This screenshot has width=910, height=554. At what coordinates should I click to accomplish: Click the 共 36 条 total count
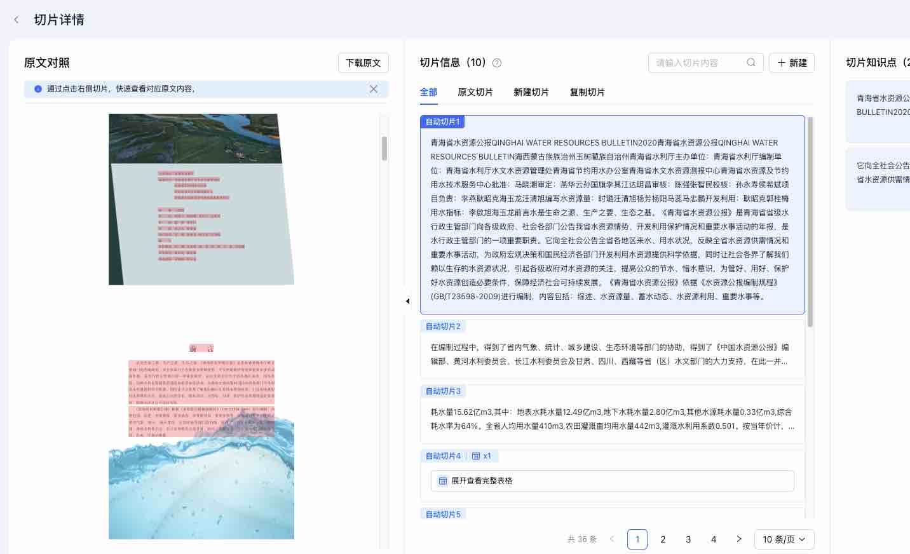[x=582, y=539]
